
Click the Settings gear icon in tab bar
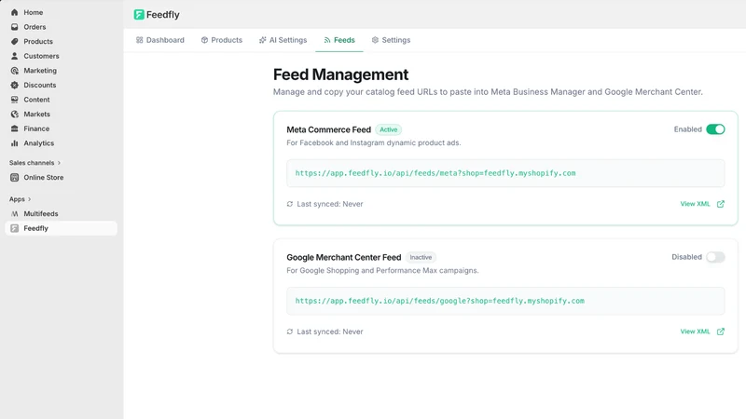(x=376, y=40)
